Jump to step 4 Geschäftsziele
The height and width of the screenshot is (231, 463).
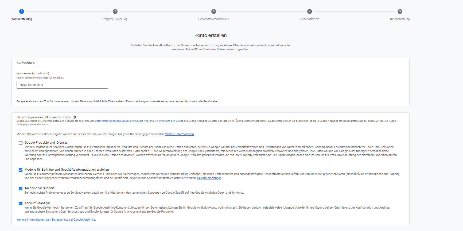(x=309, y=11)
